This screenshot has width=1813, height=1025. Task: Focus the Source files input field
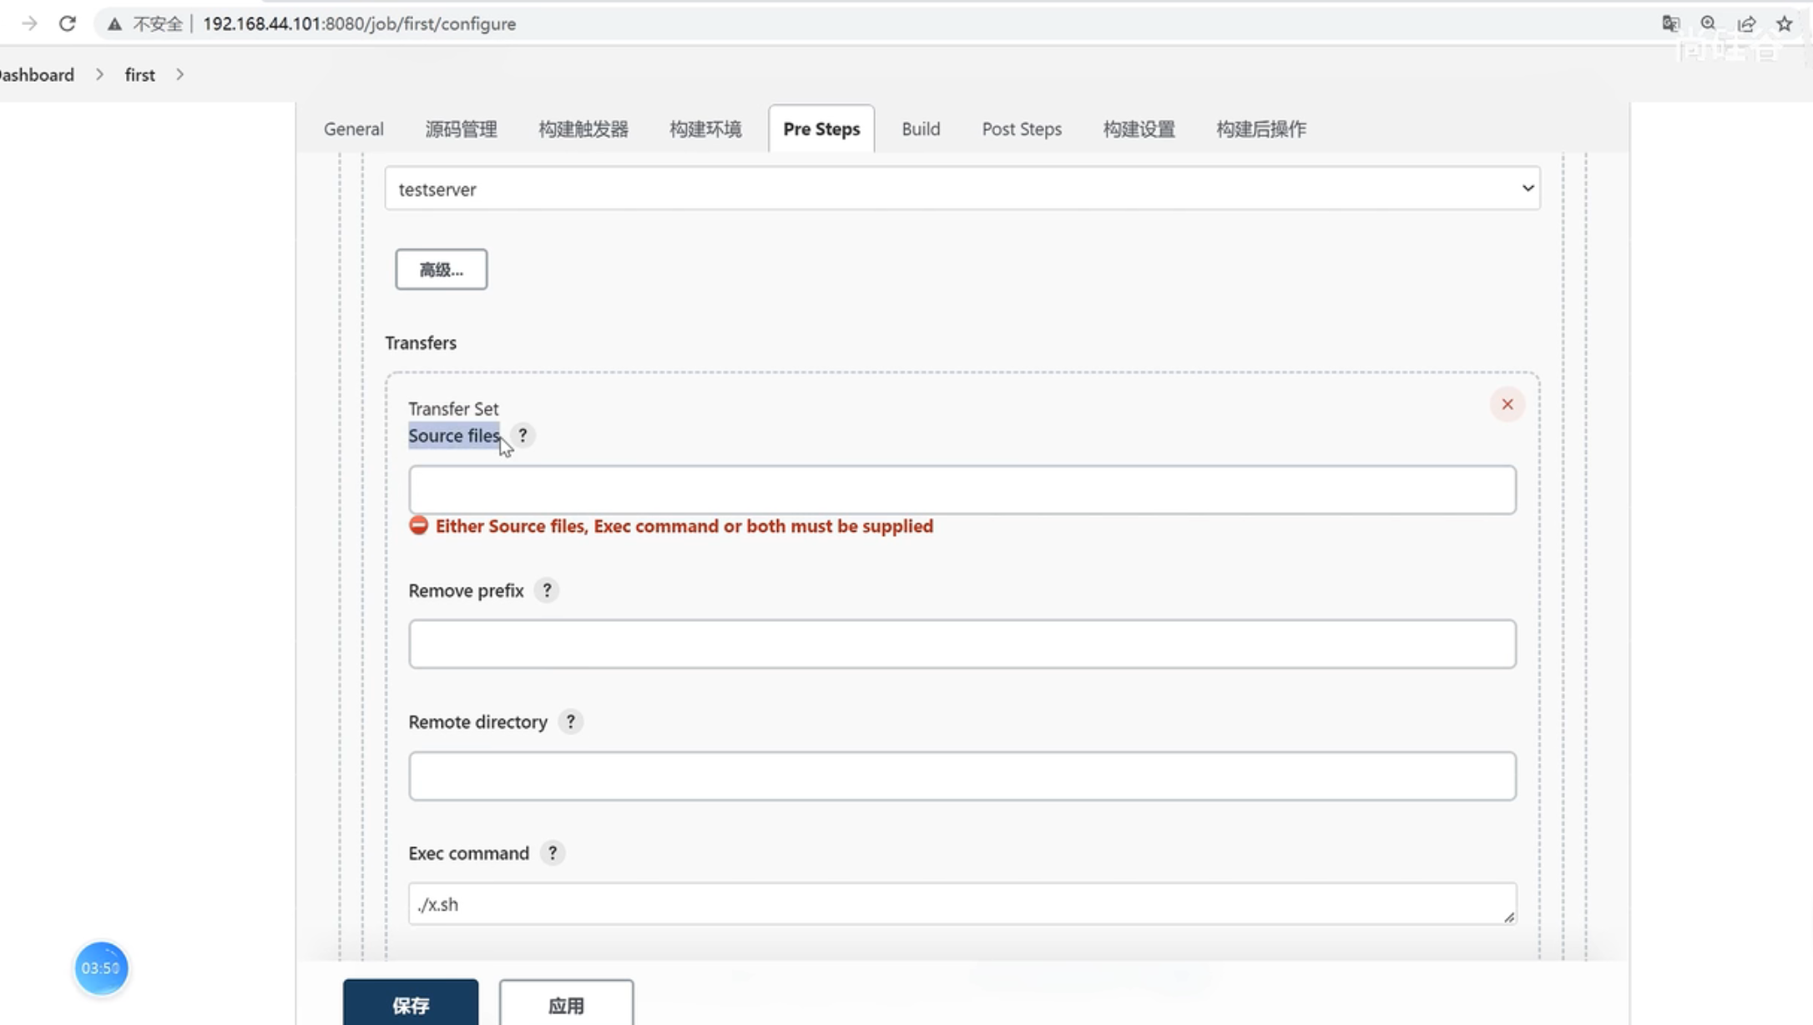tap(962, 490)
